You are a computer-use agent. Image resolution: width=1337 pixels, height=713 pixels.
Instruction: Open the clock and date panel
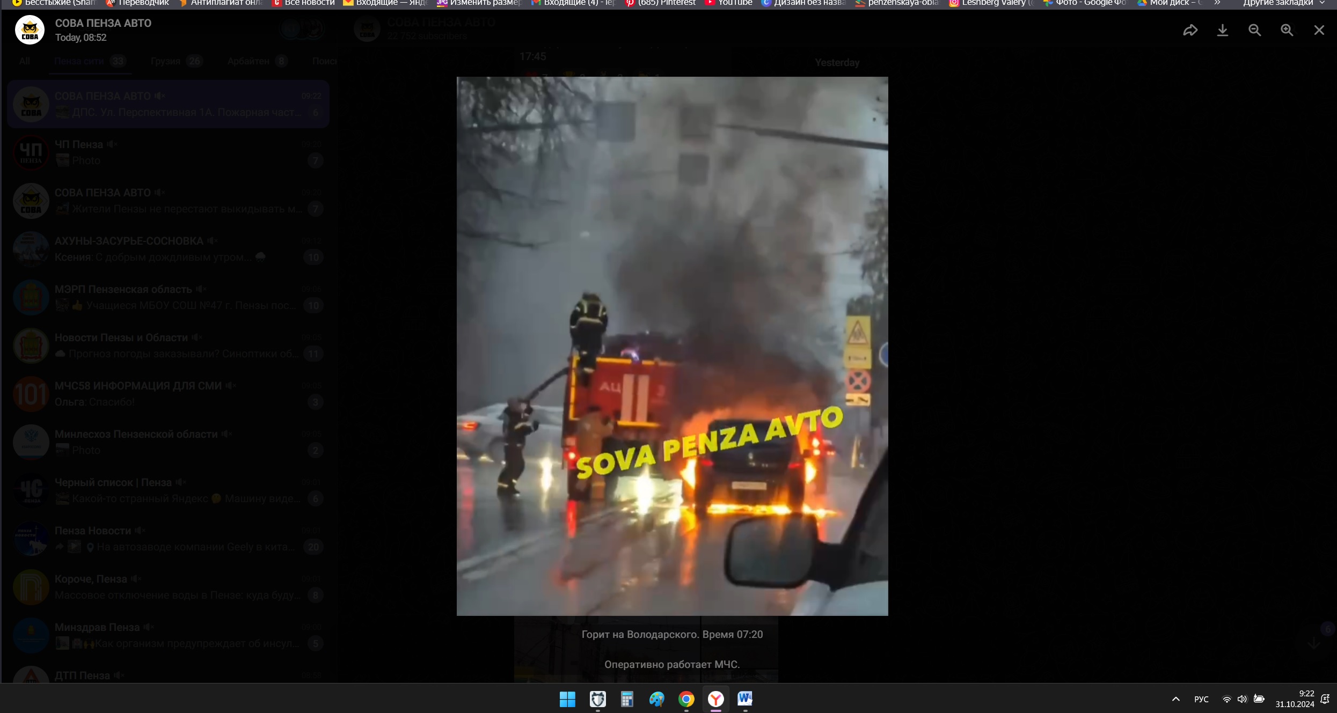point(1295,699)
